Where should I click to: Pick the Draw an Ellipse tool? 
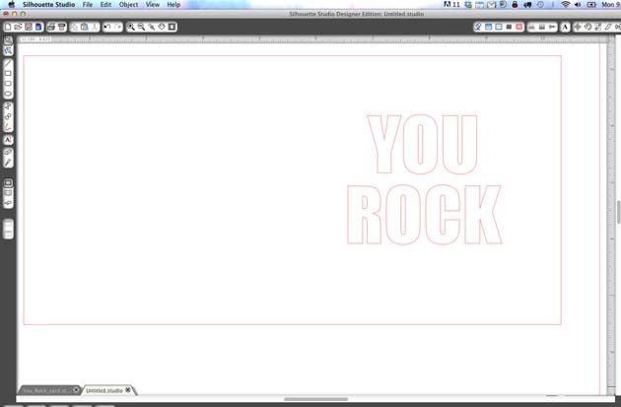pyautogui.click(x=8, y=94)
